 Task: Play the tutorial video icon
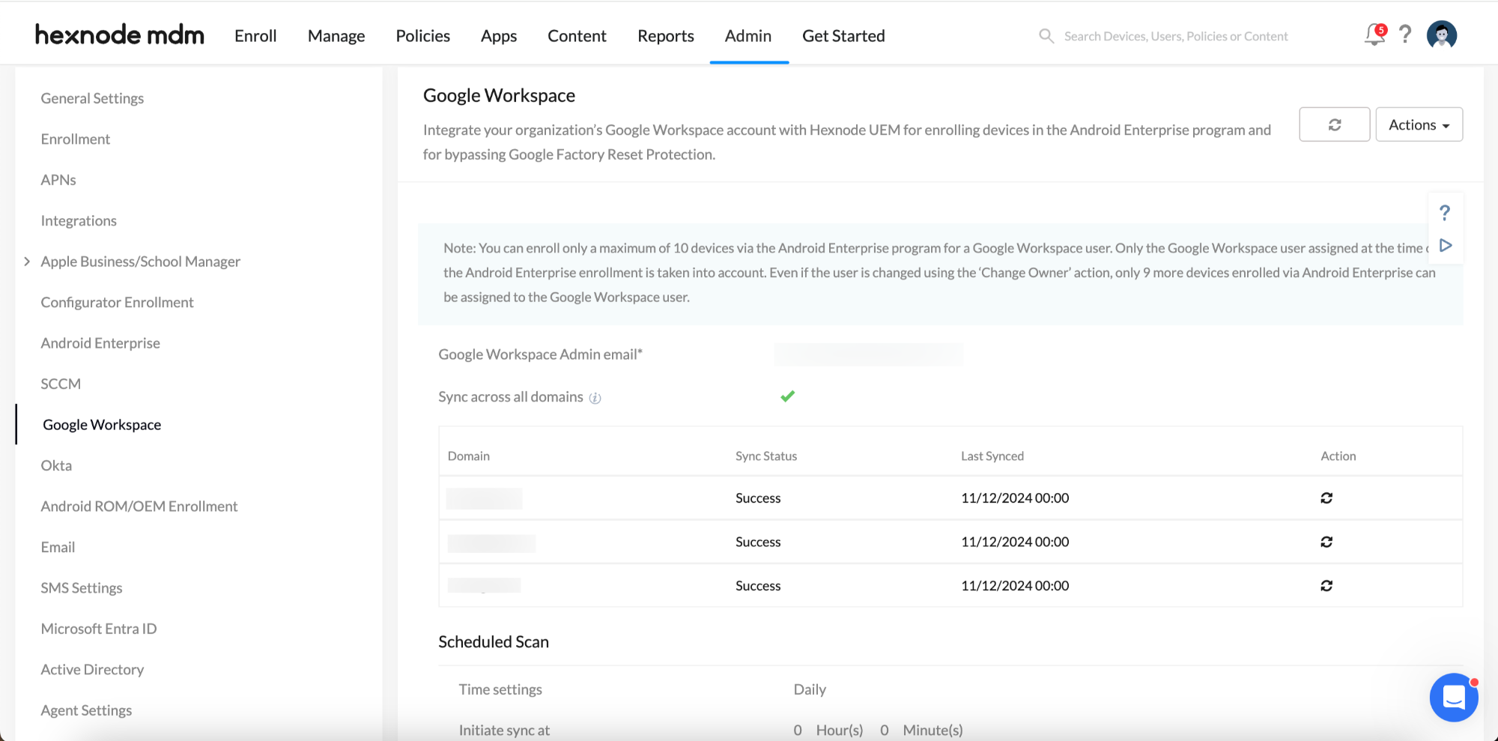(1446, 246)
